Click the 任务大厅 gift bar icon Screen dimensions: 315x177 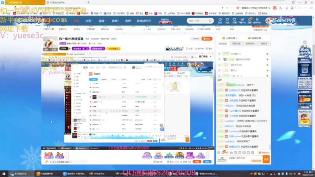[59, 155]
